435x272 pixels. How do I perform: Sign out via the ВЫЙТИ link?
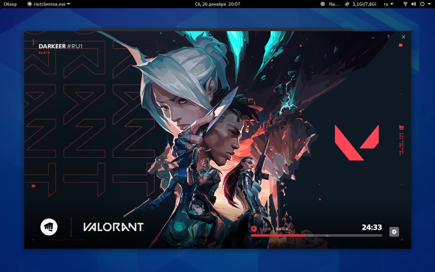[x=44, y=53]
